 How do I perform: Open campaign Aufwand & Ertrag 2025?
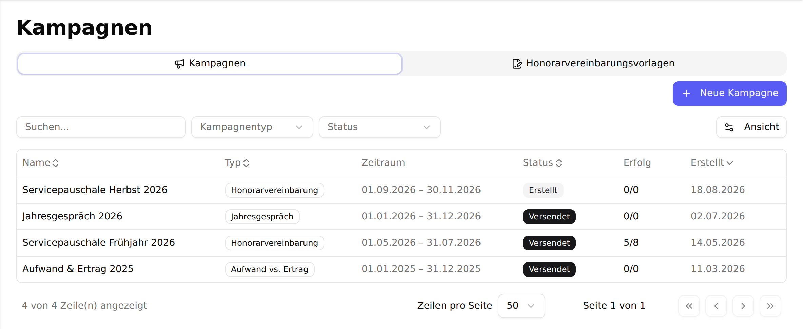[78, 269]
